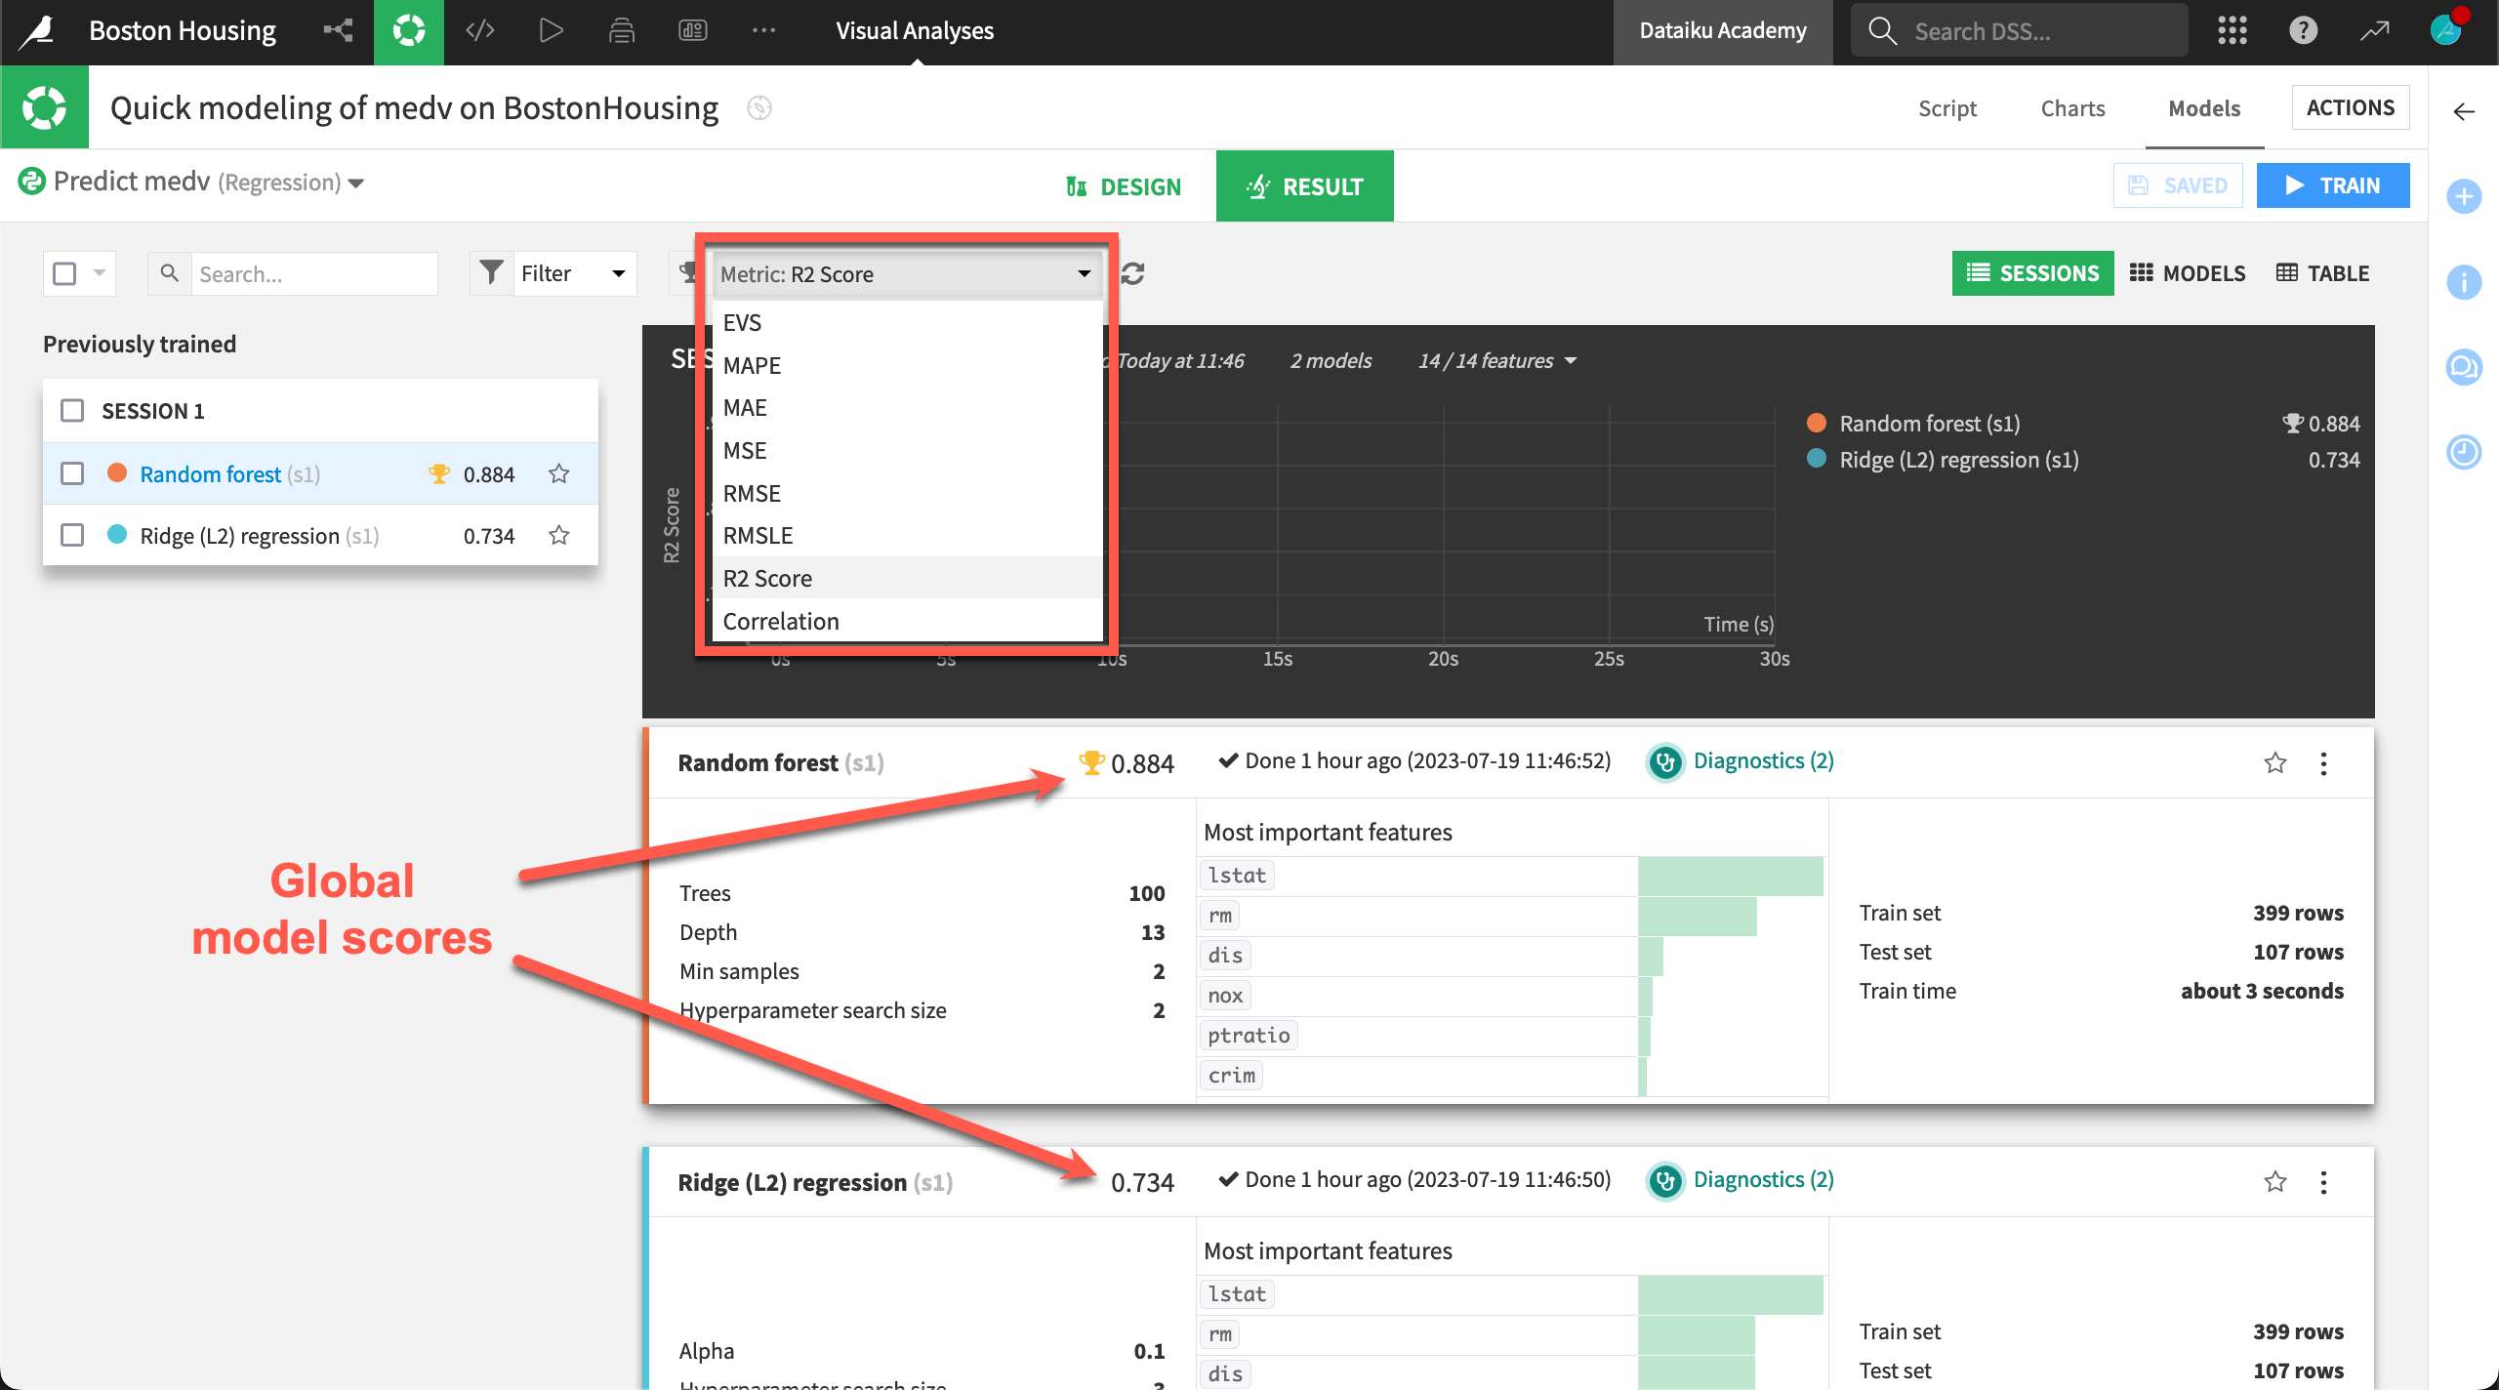Open the Notebooks icon
Viewport: 2499px width, 1390px height.
coord(622,30)
